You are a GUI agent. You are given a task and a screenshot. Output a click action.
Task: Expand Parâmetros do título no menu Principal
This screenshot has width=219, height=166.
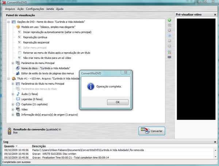13,84
